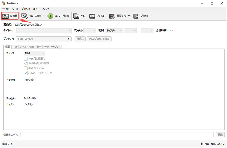Viewport: 227px width, 148px height.
Task: Click the キューに追加 add-to-queue icon
Action: [24, 16]
